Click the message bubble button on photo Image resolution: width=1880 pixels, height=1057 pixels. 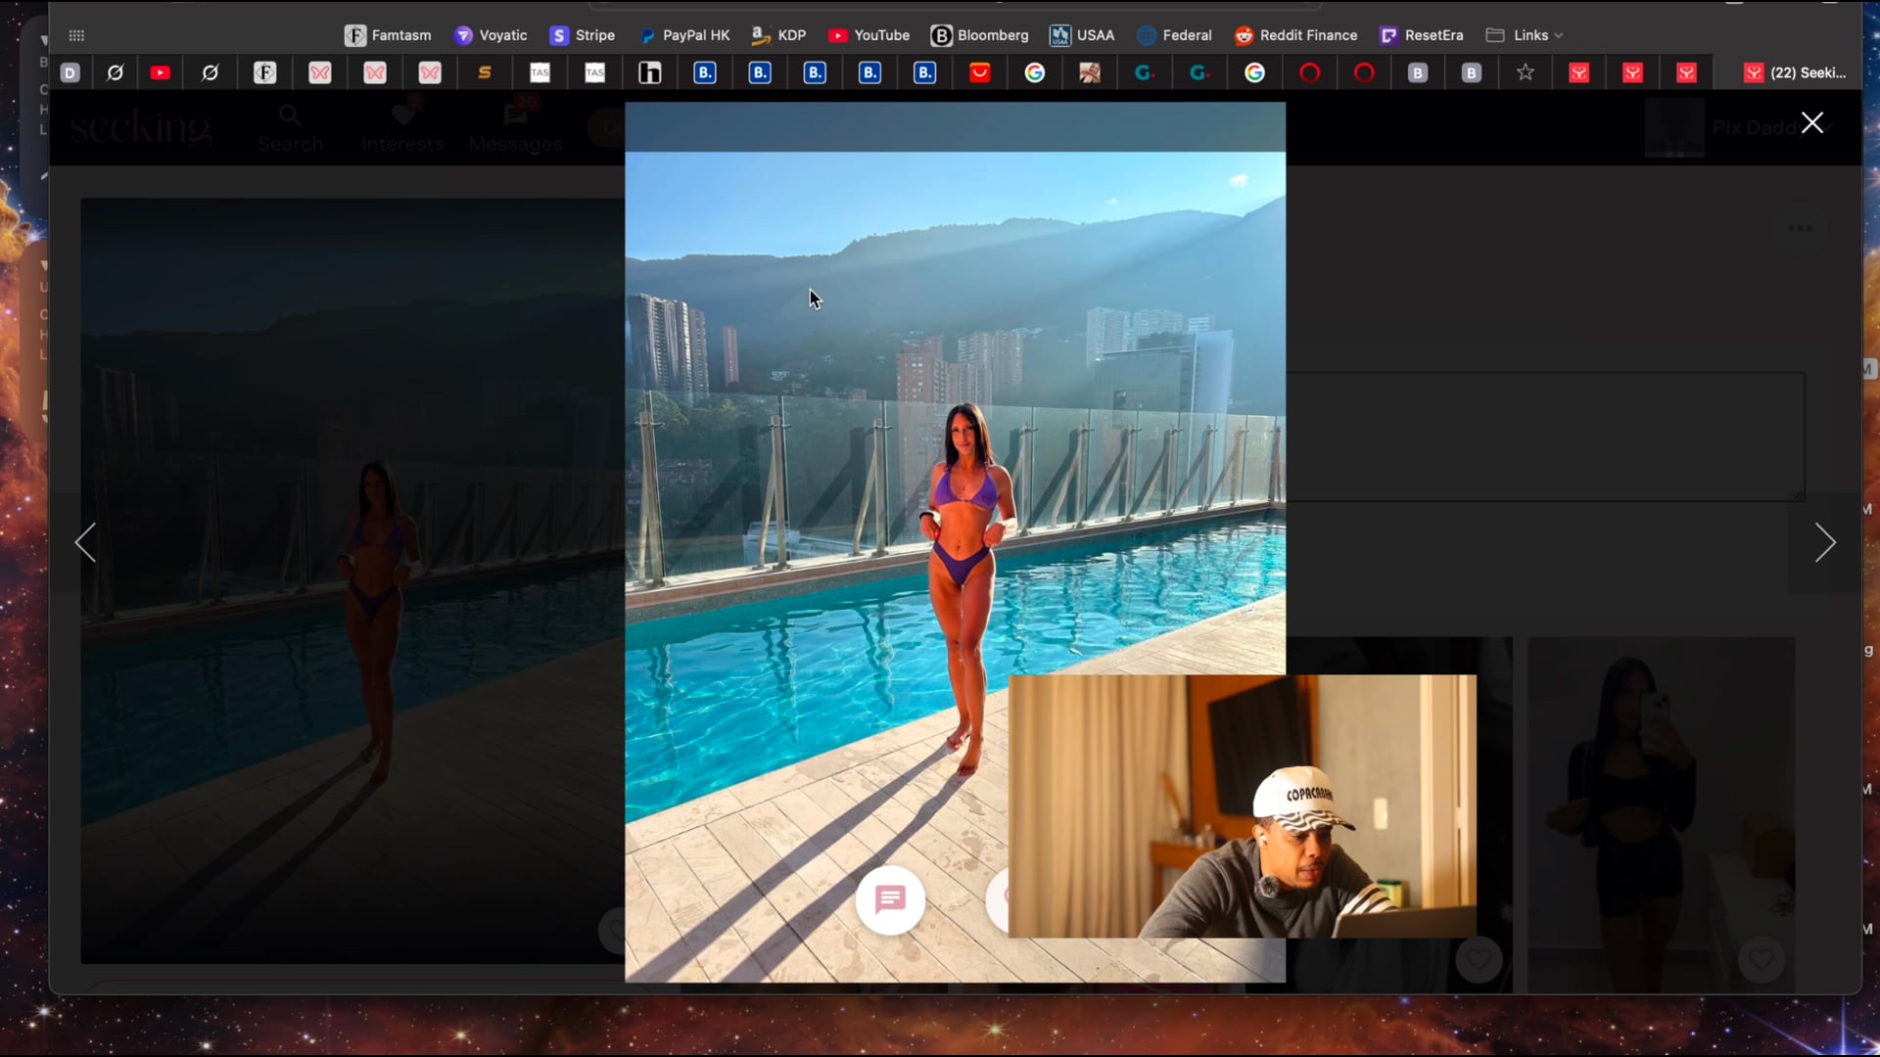click(890, 899)
